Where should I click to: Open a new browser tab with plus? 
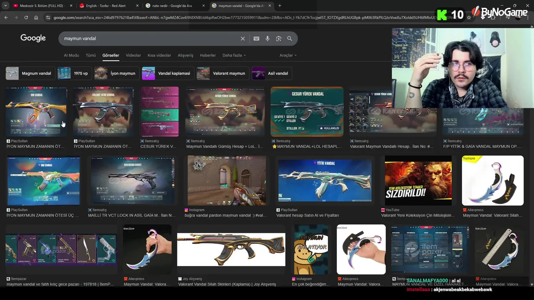click(x=280, y=6)
